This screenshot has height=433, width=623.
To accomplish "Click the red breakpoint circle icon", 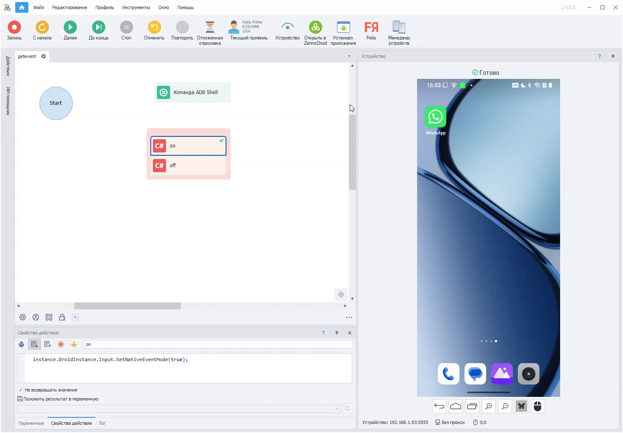I will coord(61,344).
